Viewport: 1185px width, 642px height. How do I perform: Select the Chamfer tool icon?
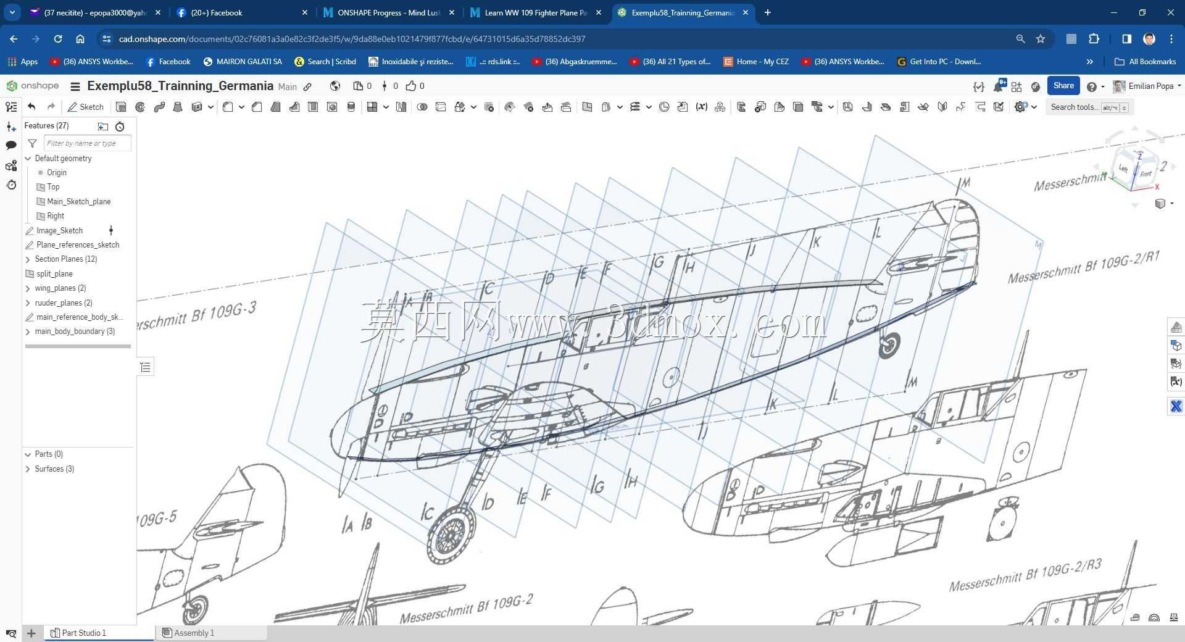(257, 107)
